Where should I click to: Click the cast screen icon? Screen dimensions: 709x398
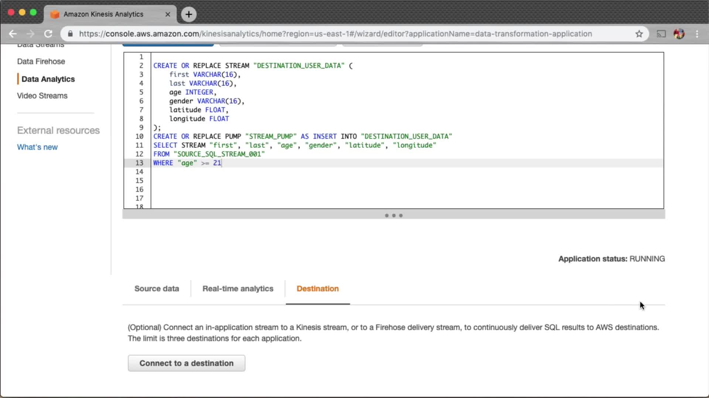[x=661, y=34]
